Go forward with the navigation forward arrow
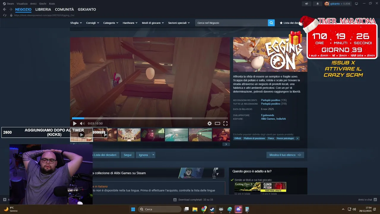Viewport: 380px width, 214px height. click(11, 10)
